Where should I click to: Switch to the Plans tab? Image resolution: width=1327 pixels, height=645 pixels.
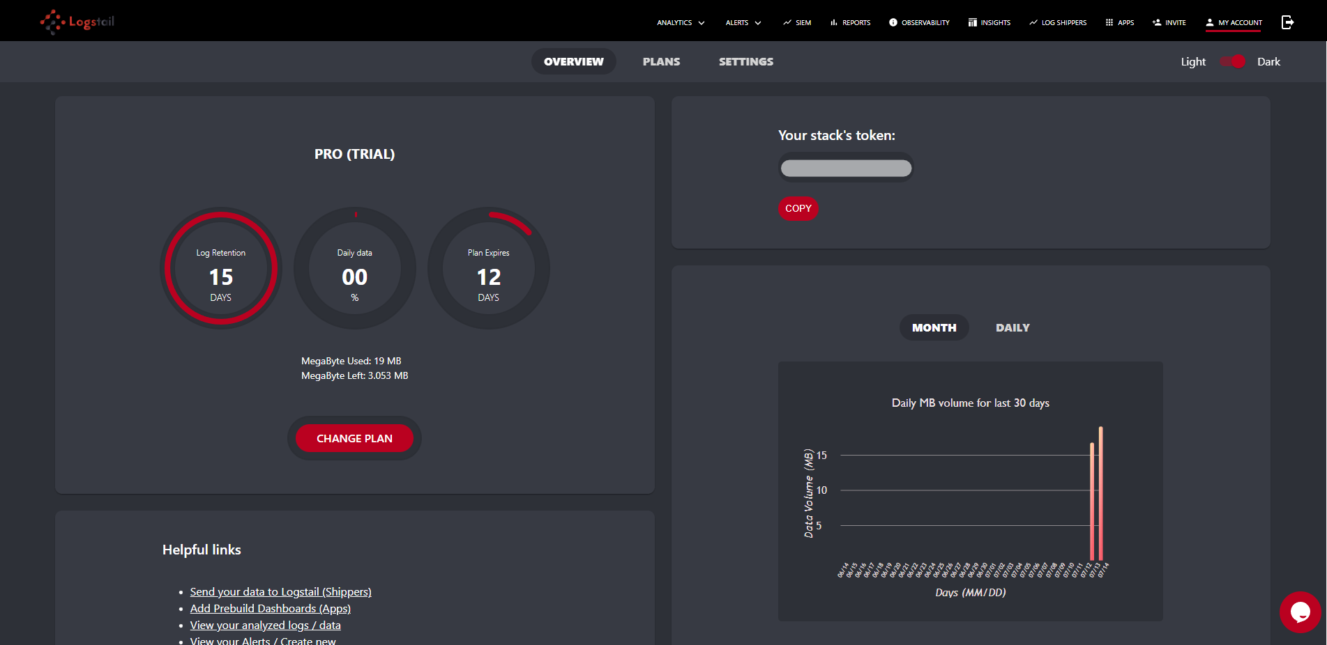coord(661,61)
